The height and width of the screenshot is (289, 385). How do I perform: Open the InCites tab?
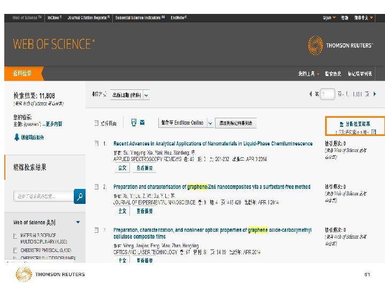pyautogui.click(x=55, y=18)
